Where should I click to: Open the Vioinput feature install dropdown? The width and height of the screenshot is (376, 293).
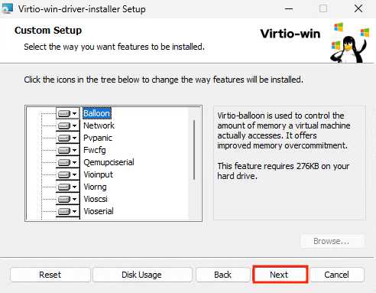[x=67, y=174]
